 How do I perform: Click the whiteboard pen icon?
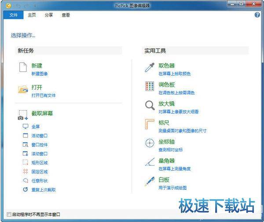point(150,181)
